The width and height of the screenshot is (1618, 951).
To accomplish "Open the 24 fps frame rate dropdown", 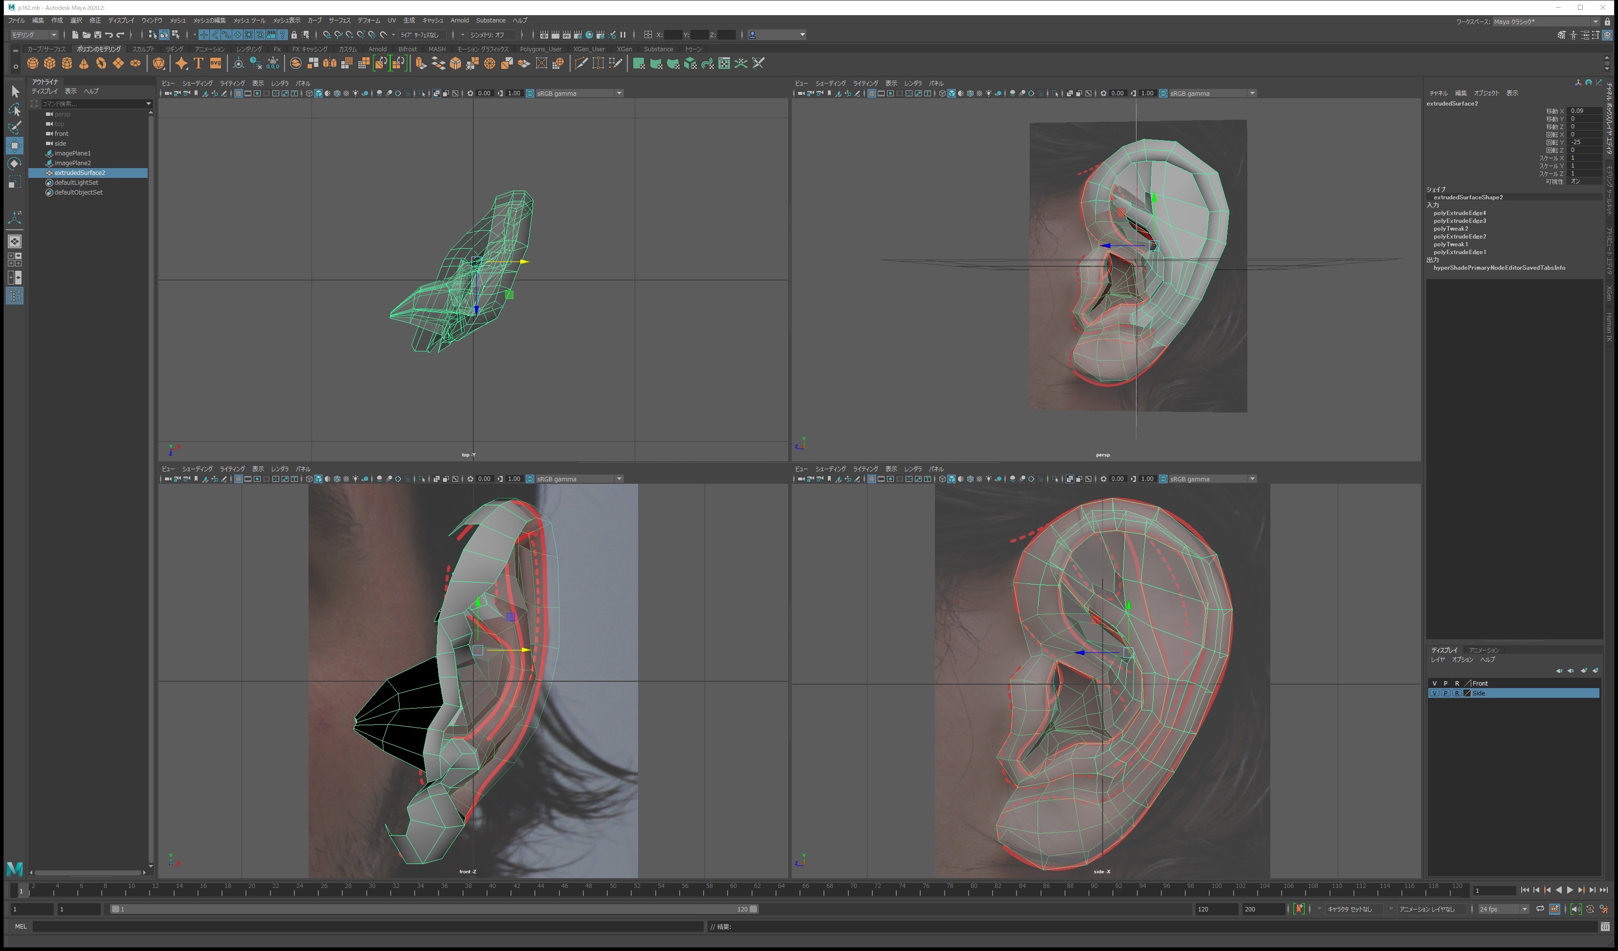I will coord(1503,909).
